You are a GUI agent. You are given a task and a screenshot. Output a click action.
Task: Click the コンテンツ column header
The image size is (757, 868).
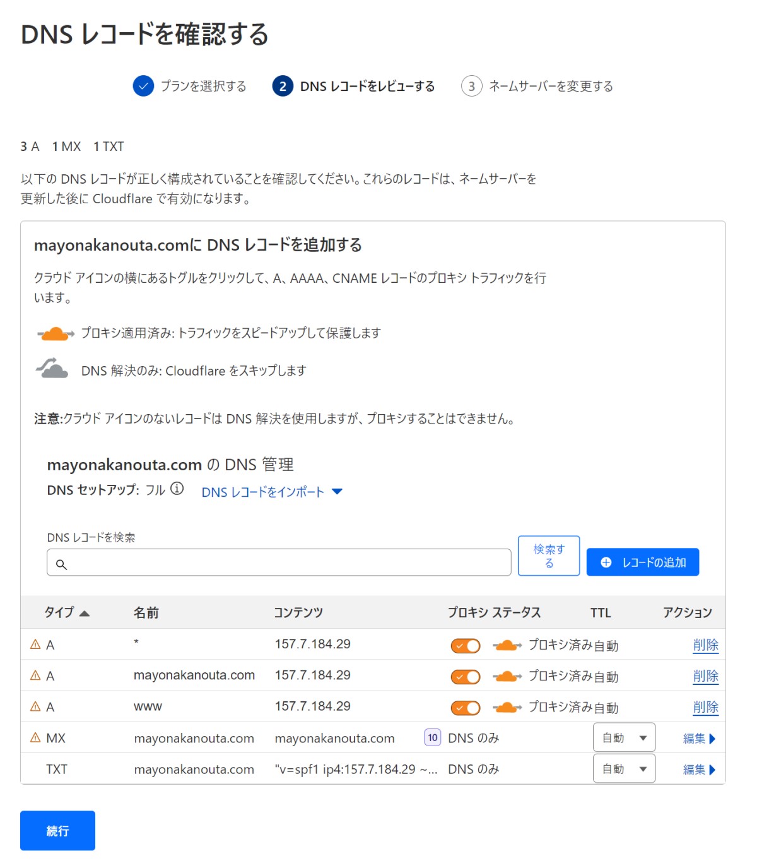[x=298, y=612]
